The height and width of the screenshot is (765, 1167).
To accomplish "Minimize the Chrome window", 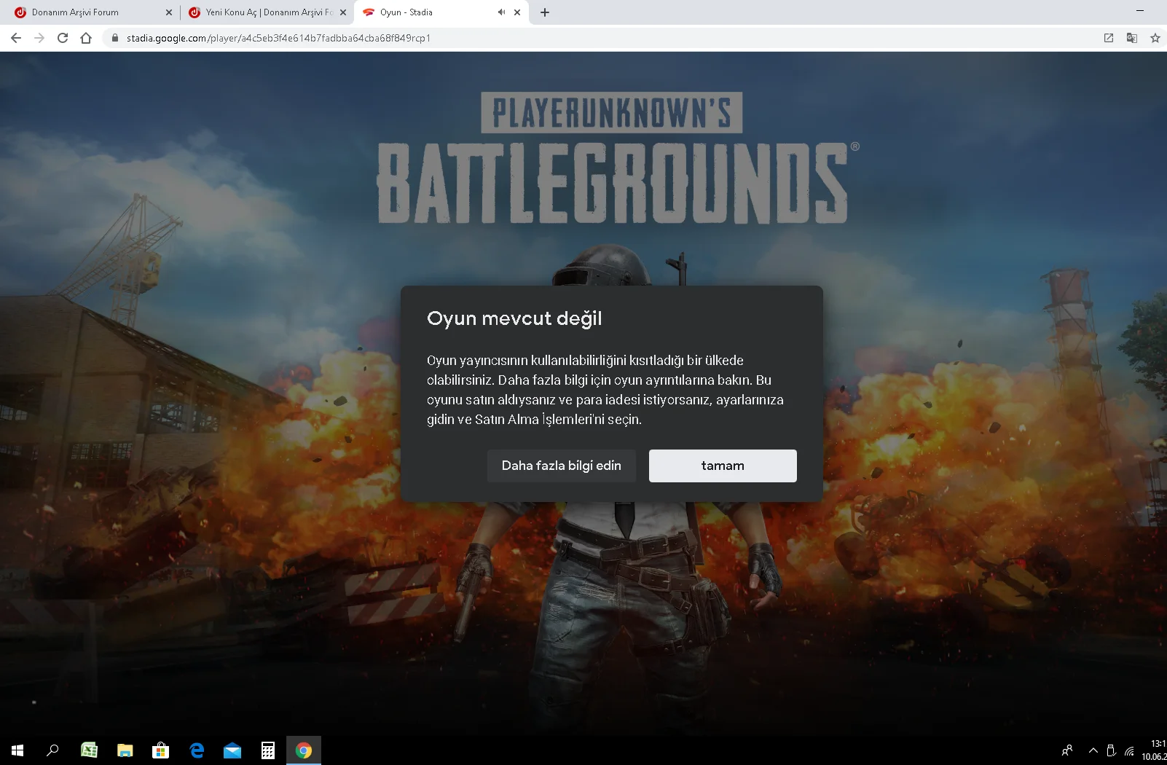I will pyautogui.click(x=1140, y=11).
